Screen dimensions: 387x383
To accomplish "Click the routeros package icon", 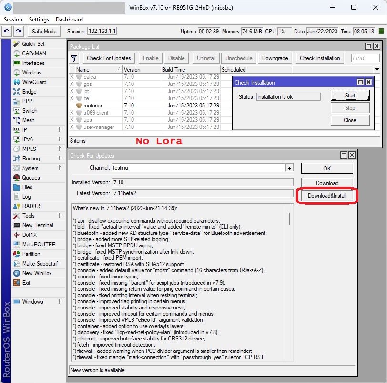I will 79,106.
